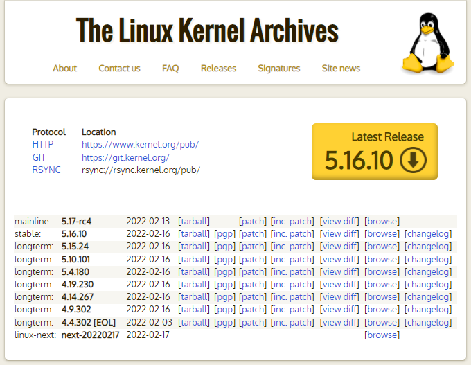This screenshot has width=471, height=365.
Task: Open patch for longterm 4.19.230
Action: [253, 284]
